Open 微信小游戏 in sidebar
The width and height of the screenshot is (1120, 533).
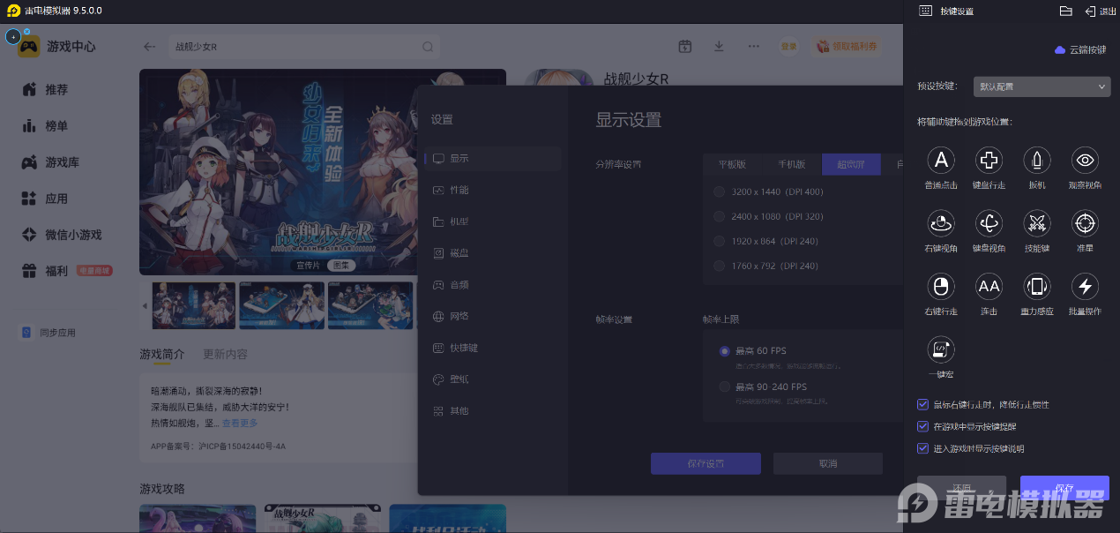(x=62, y=235)
